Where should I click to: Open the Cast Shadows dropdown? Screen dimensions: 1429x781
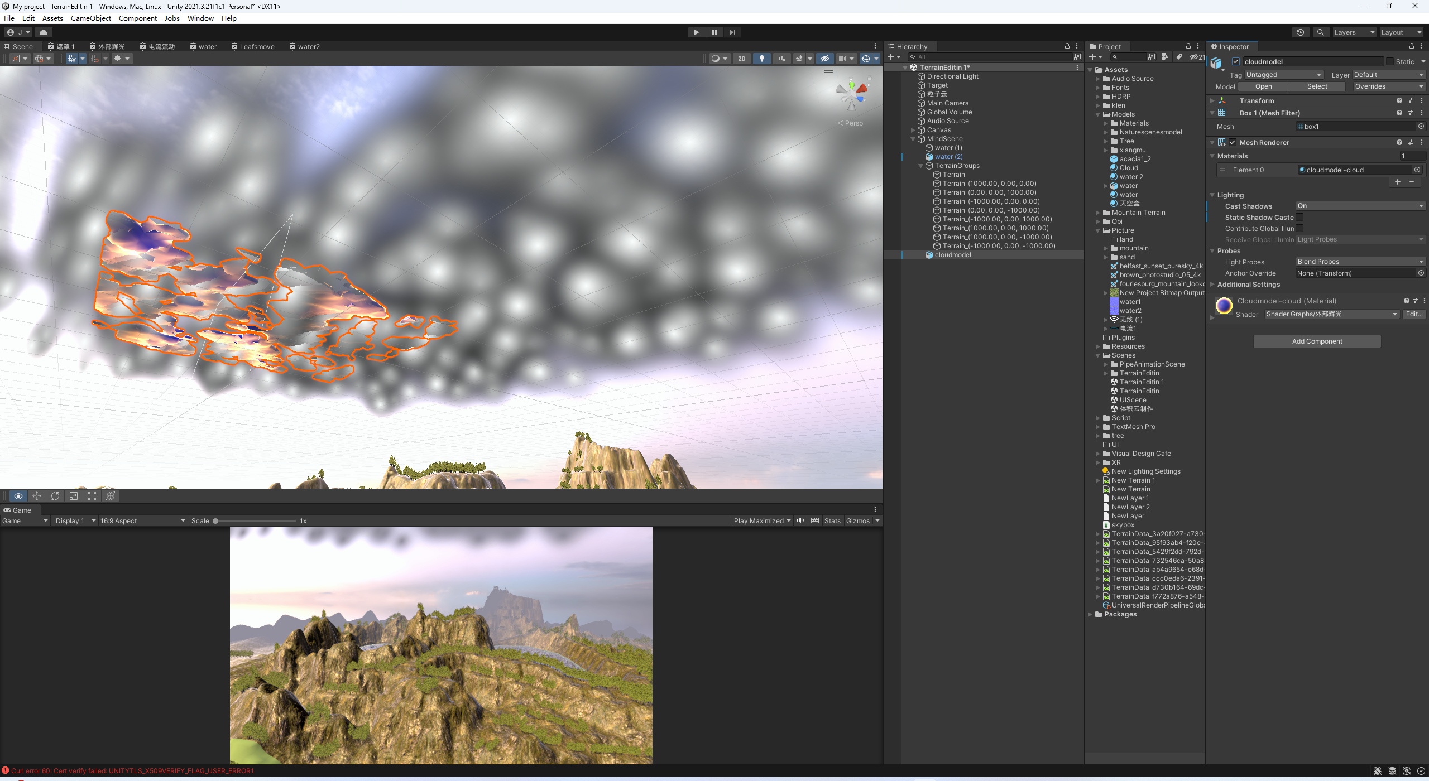click(1360, 206)
